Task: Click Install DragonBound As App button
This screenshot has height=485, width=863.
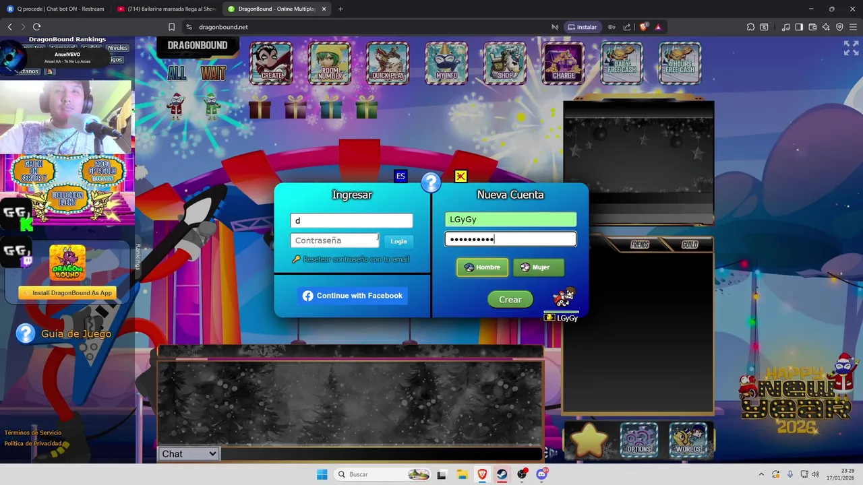Action: pos(67,293)
